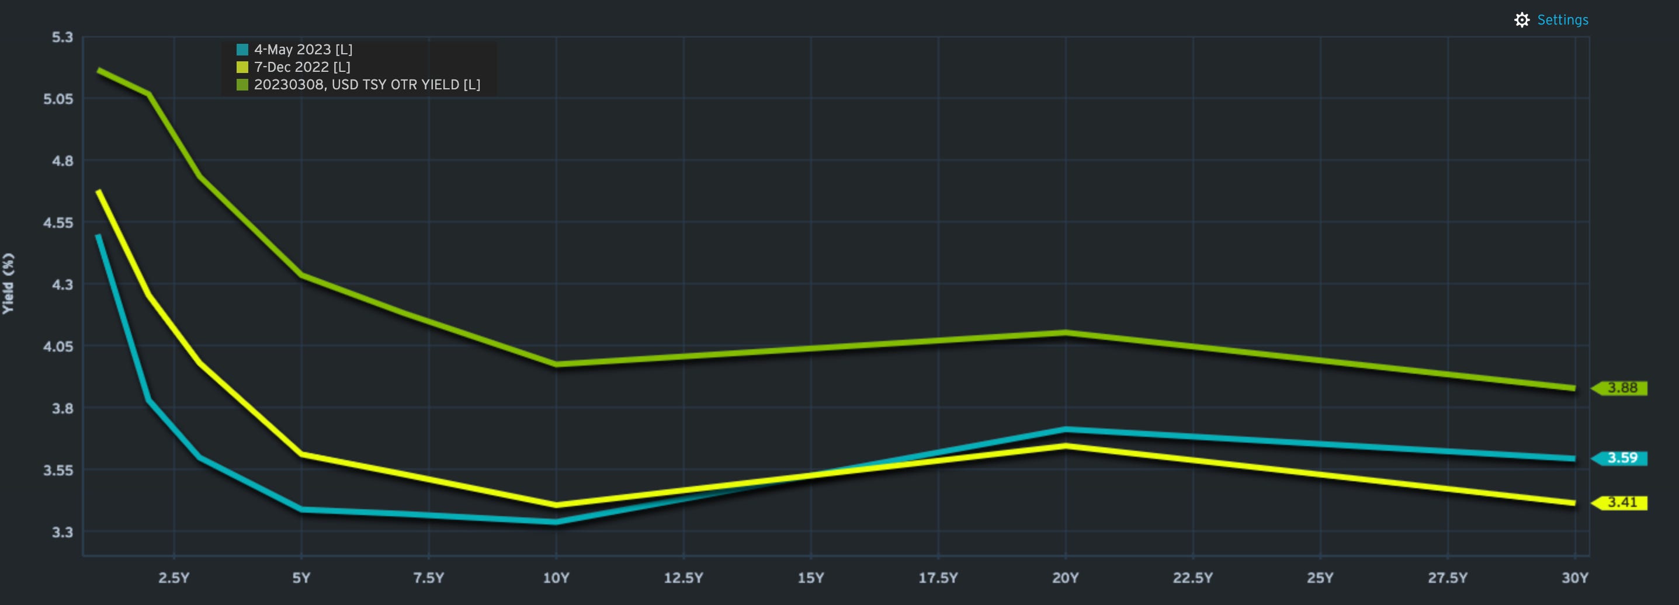Click the 3.88 end-value label
The width and height of the screenshot is (1679, 605).
(x=1621, y=388)
